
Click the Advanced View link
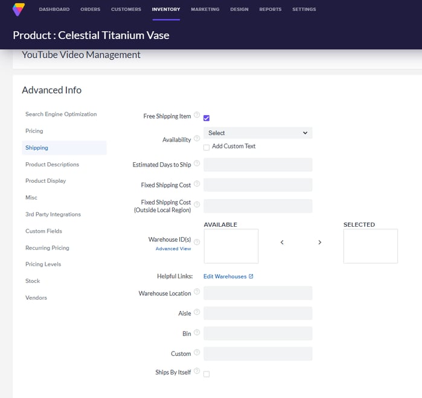click(173, 248)
